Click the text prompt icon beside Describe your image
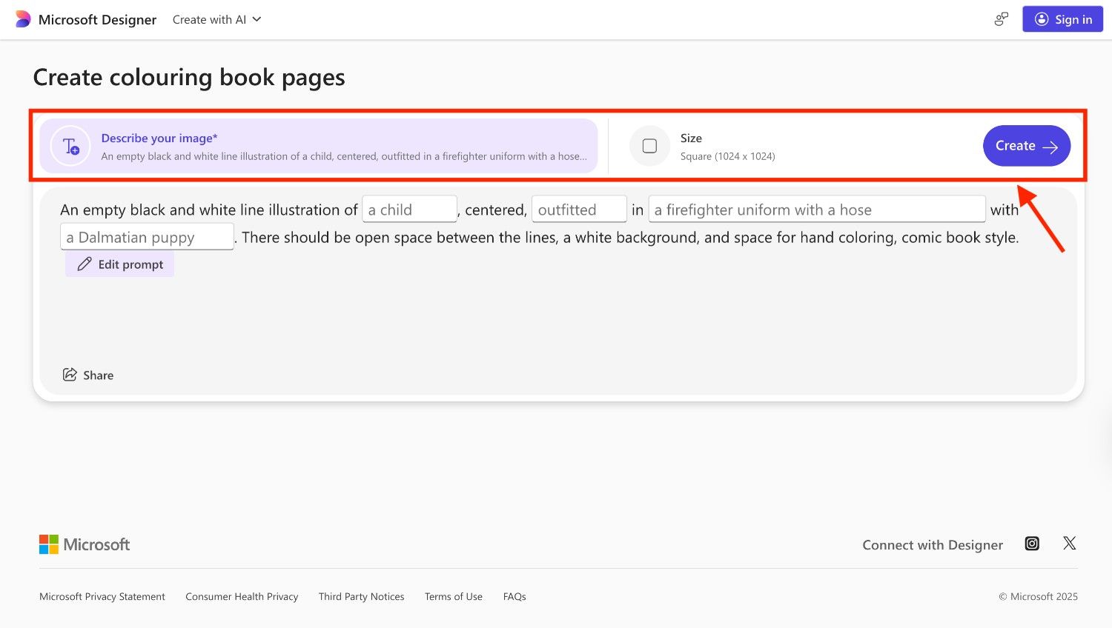Screen dimensions: 1112x628 point(70,146)
